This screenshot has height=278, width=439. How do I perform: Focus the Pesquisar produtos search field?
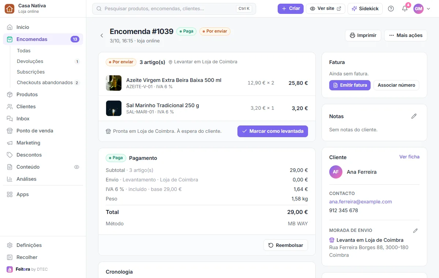click(x=174, y=8)
